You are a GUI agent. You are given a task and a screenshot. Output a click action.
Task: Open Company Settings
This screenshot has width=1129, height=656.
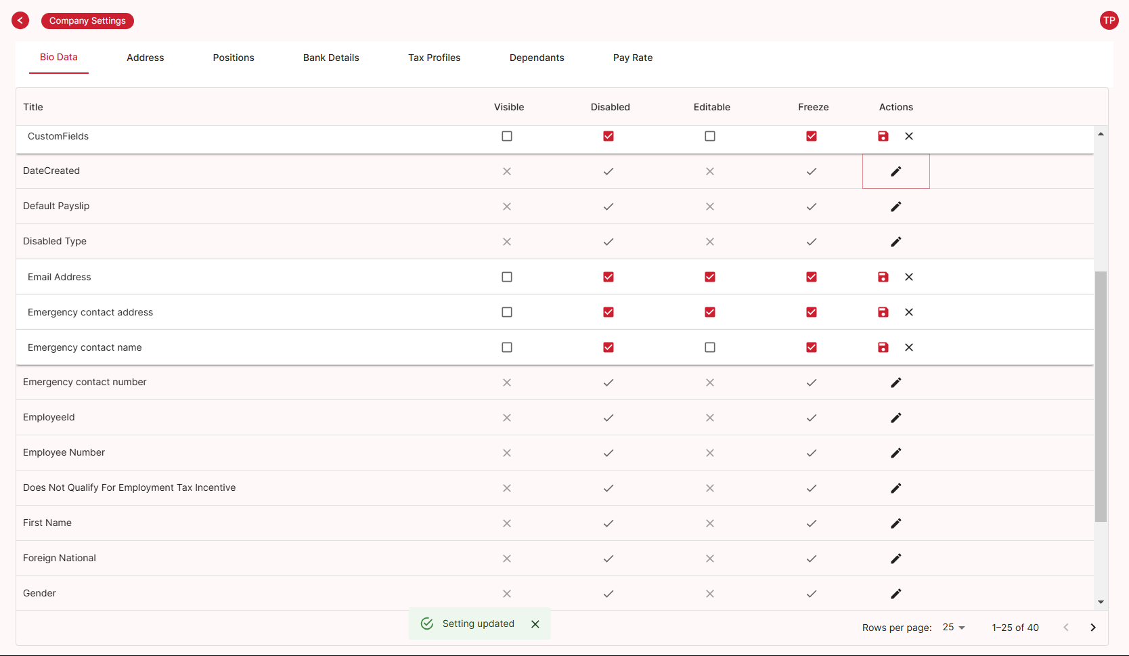click(87, 20)
